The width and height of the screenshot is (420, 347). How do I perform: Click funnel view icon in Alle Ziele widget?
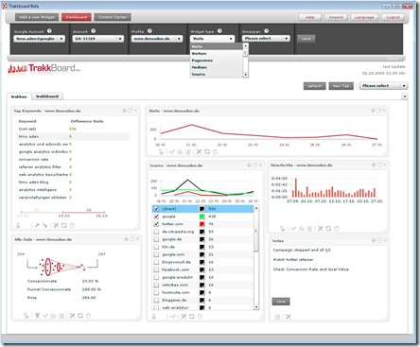click(x=37, y=316)
